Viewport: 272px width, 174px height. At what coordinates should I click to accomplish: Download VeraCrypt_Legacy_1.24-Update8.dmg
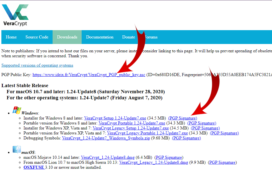click(154, 163)
